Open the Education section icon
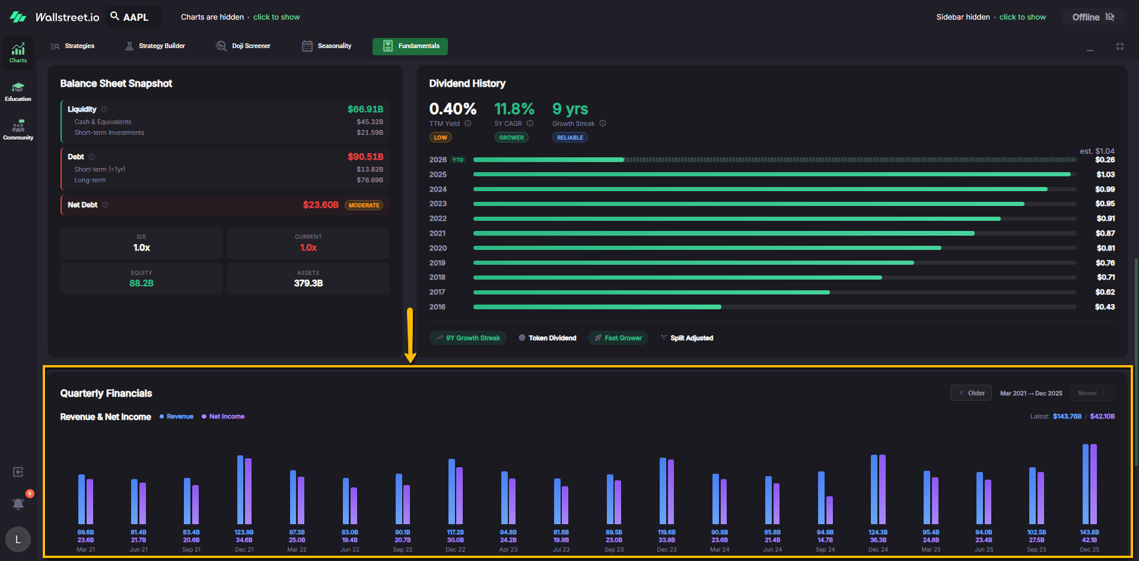 point(18,91)
